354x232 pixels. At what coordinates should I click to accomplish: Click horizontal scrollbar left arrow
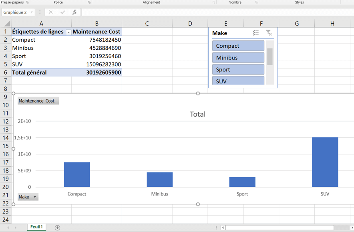223,228
